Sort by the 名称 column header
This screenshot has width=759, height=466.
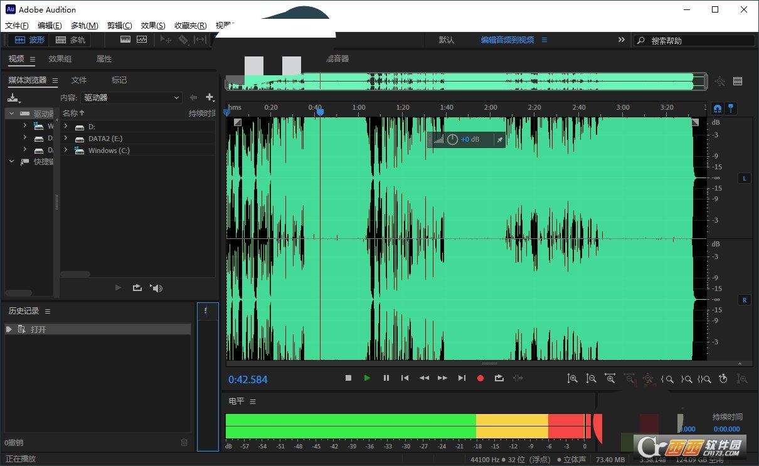[x=73, y=114]
